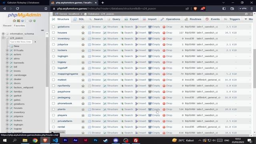256x144 pixels.
Task: Click the navigation panel scrollbar
Action: click(47, 62)
